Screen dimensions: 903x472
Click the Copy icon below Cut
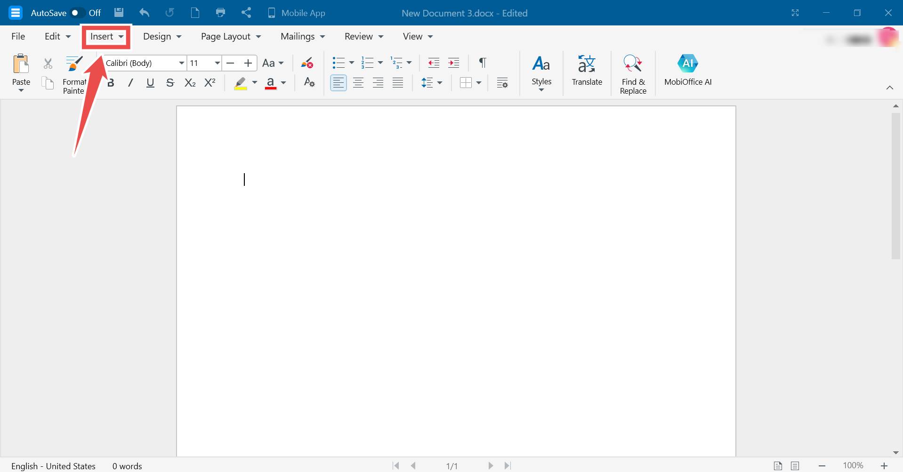click(48, 83)
